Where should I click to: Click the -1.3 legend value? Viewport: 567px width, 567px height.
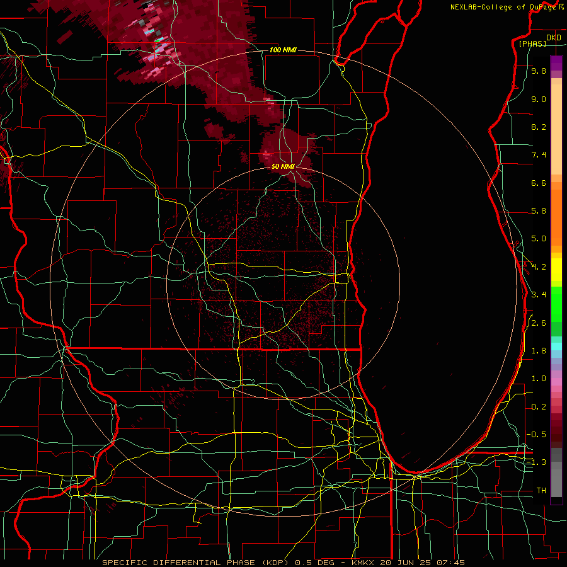(537, 462)
